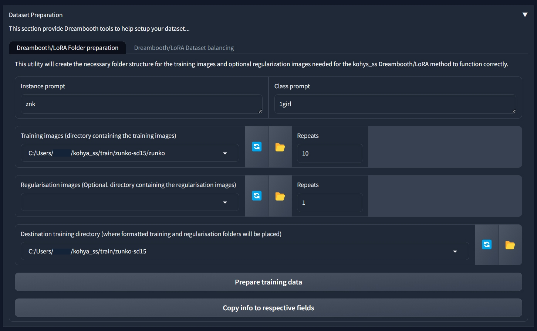
Task: Click the 'This section provide Dreambooth tools' text
Action: [99, 28]
